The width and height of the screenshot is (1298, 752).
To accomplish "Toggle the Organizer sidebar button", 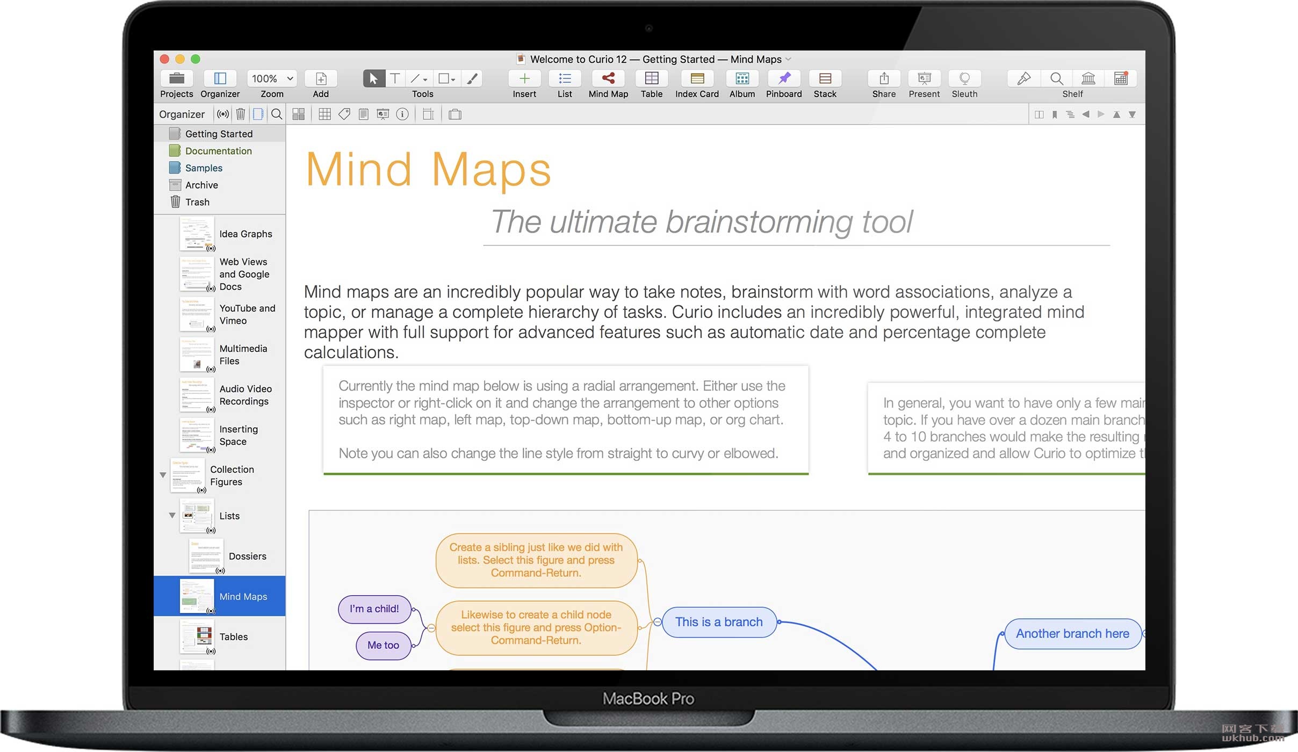I will click(220, 78).
